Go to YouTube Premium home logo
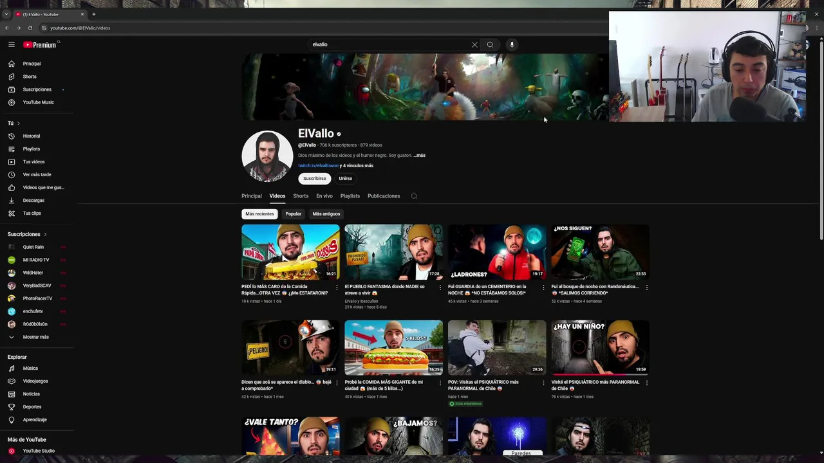Viewport: 824px width, 463px height. tap(41, 44)
